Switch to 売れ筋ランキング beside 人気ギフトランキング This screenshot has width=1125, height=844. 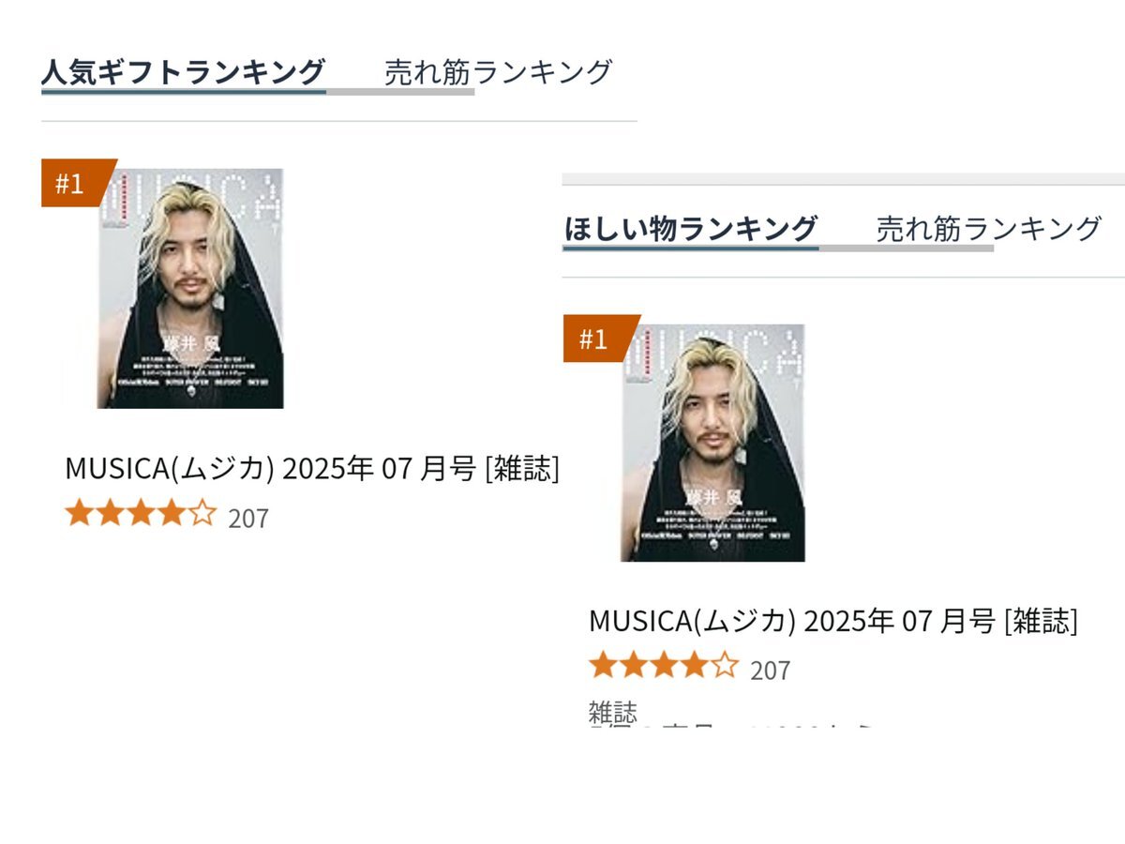[499, 71]
